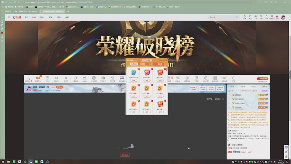Open the creator center lightbulb icon
This screenshot has height=164, width=291.
pyautogui.click(x=272, y=17)
